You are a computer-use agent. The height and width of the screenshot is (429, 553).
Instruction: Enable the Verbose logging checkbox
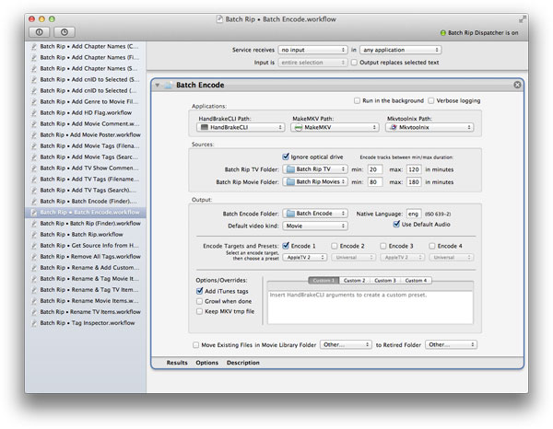click(x=431, y=100)
